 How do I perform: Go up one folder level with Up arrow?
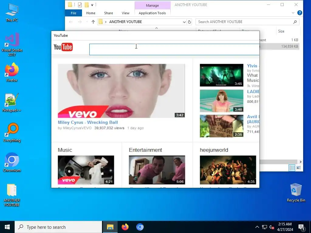coord(93,22)
